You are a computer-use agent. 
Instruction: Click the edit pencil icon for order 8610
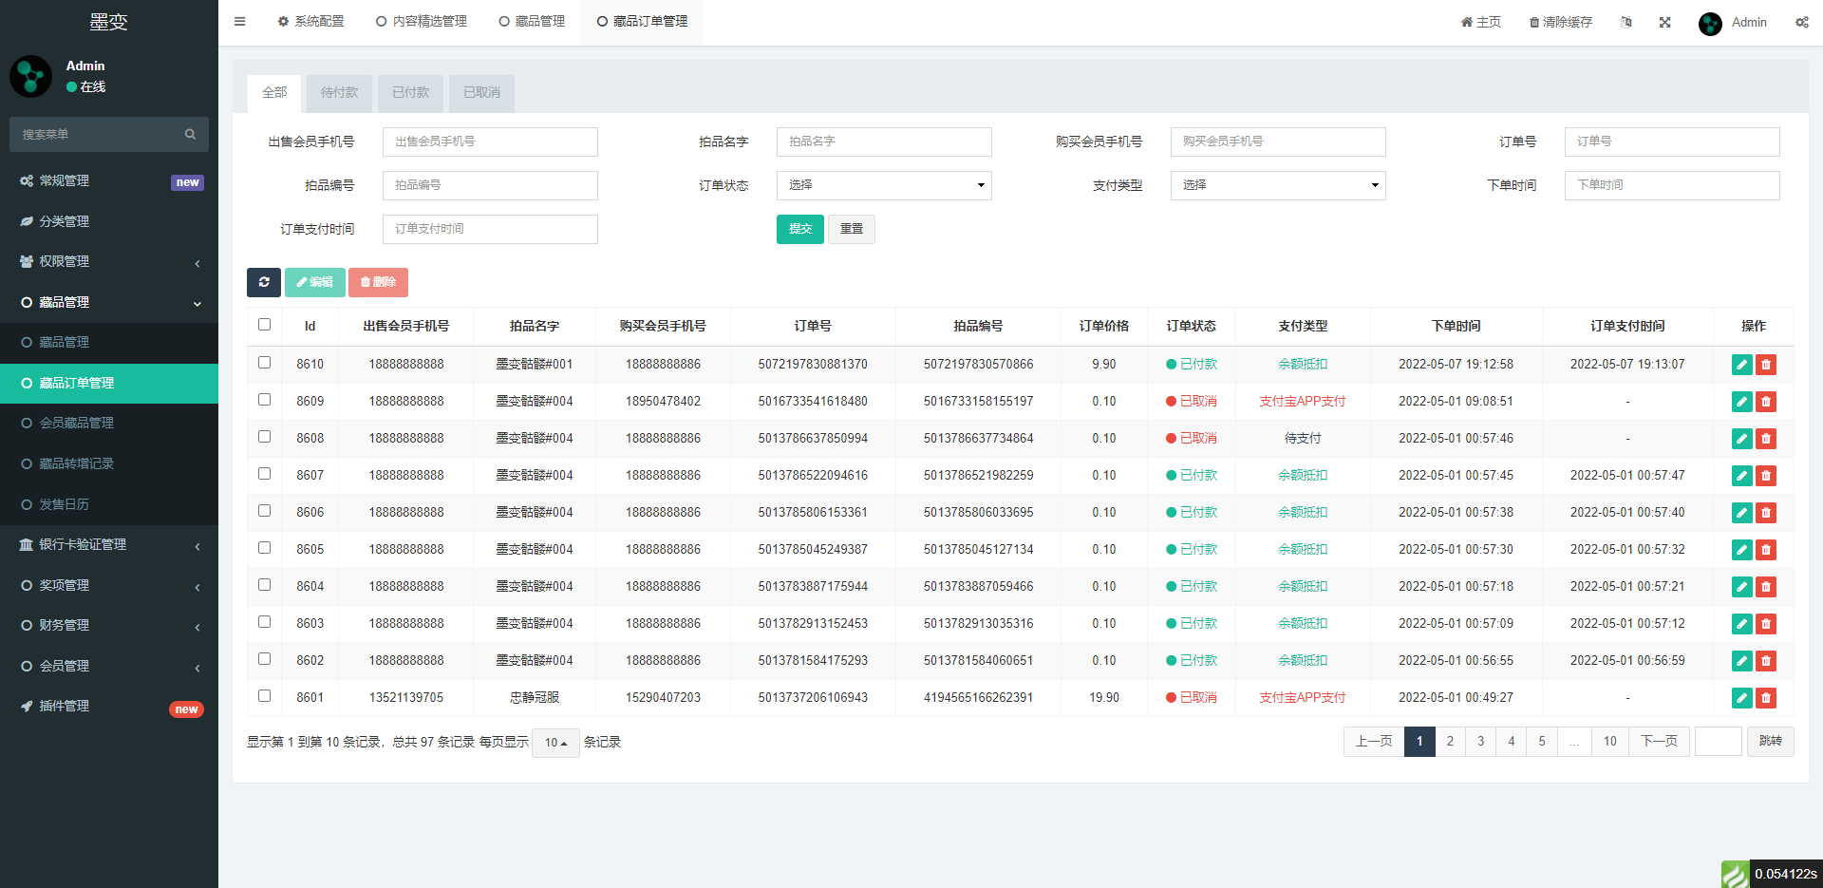click(1741, 365)
